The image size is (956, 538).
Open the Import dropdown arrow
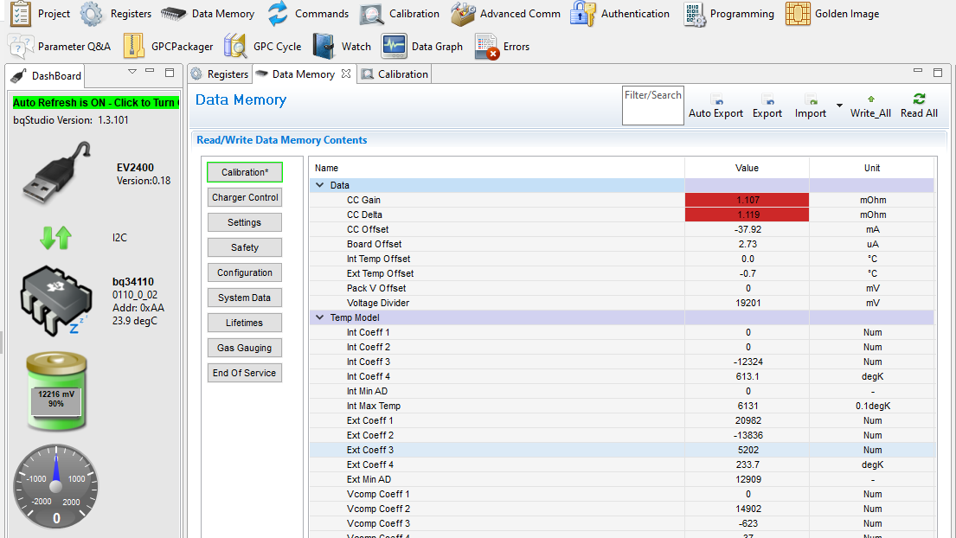(839, 106)
